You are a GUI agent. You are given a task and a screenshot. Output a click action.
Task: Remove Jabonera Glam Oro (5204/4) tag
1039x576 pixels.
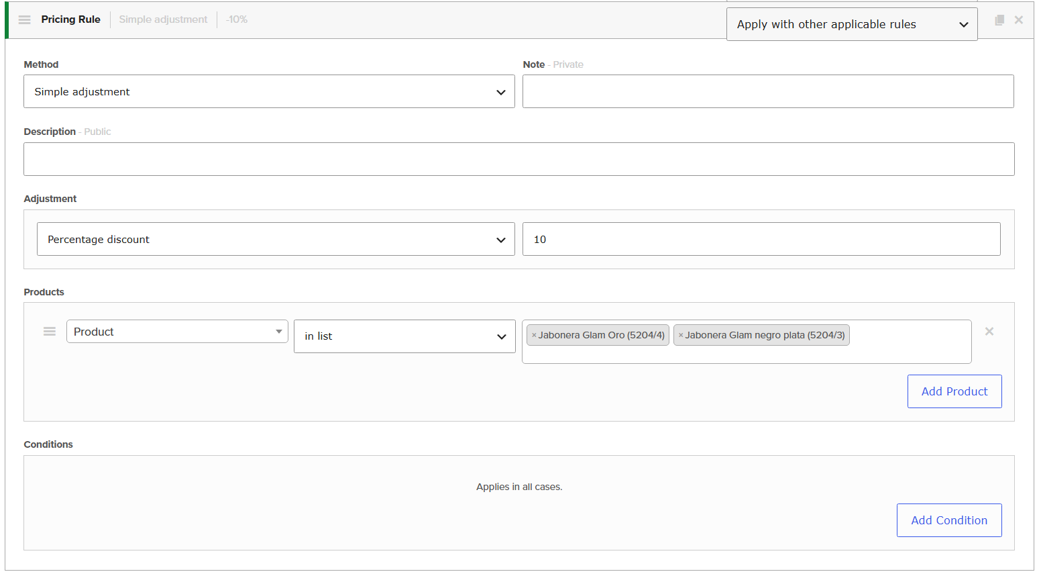point(534,335)
